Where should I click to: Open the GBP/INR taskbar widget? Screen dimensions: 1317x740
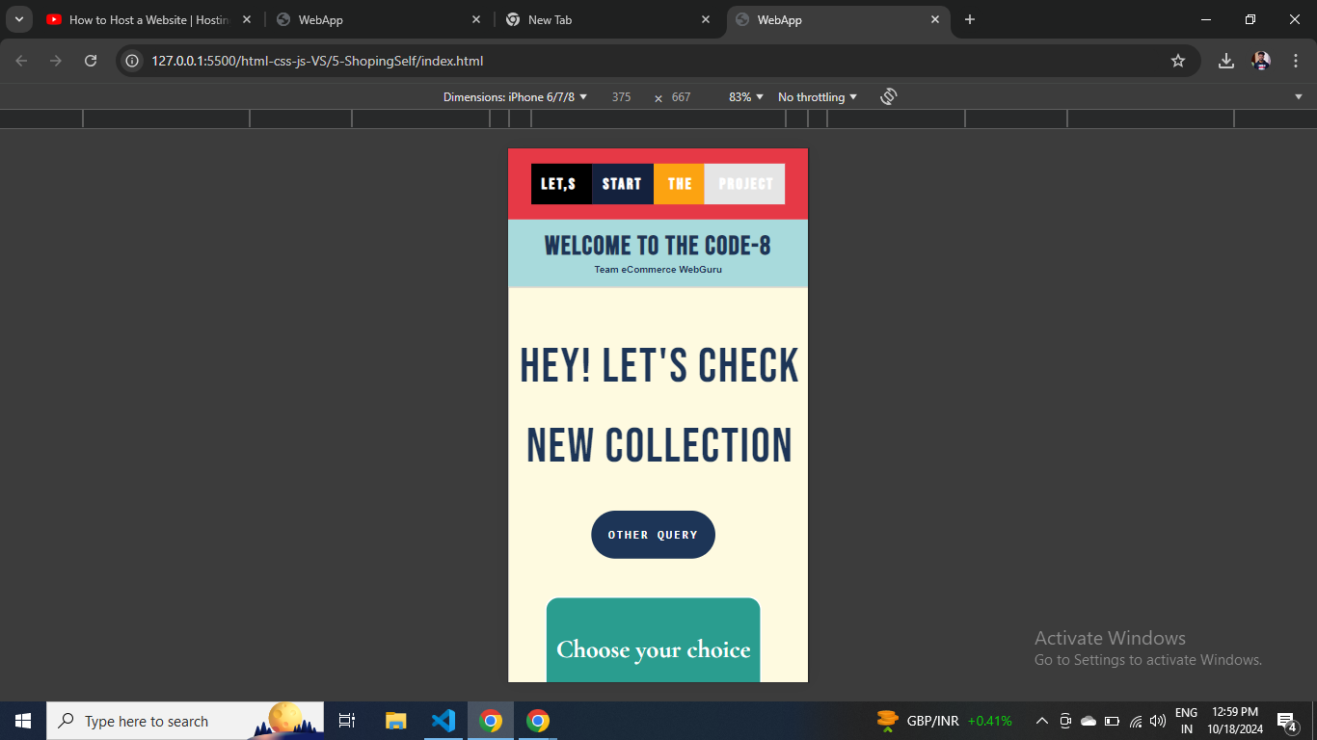pos(944,721)
